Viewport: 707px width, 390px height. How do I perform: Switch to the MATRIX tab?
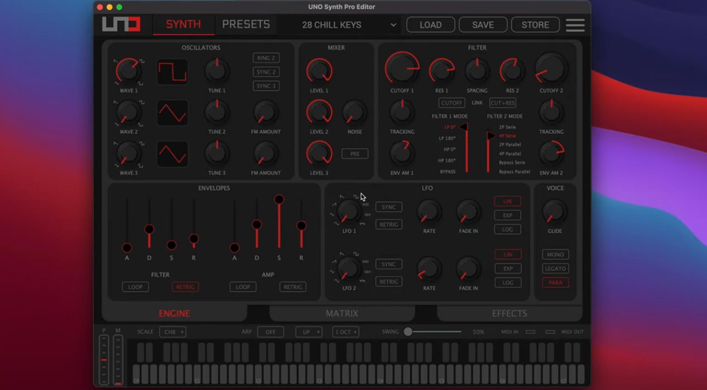coord(342,313)
